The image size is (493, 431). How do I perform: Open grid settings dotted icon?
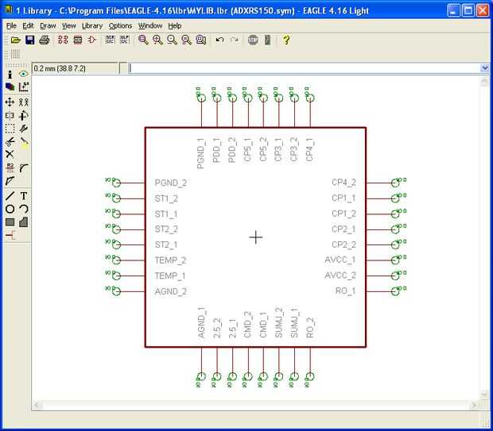[x=15, y=54]
